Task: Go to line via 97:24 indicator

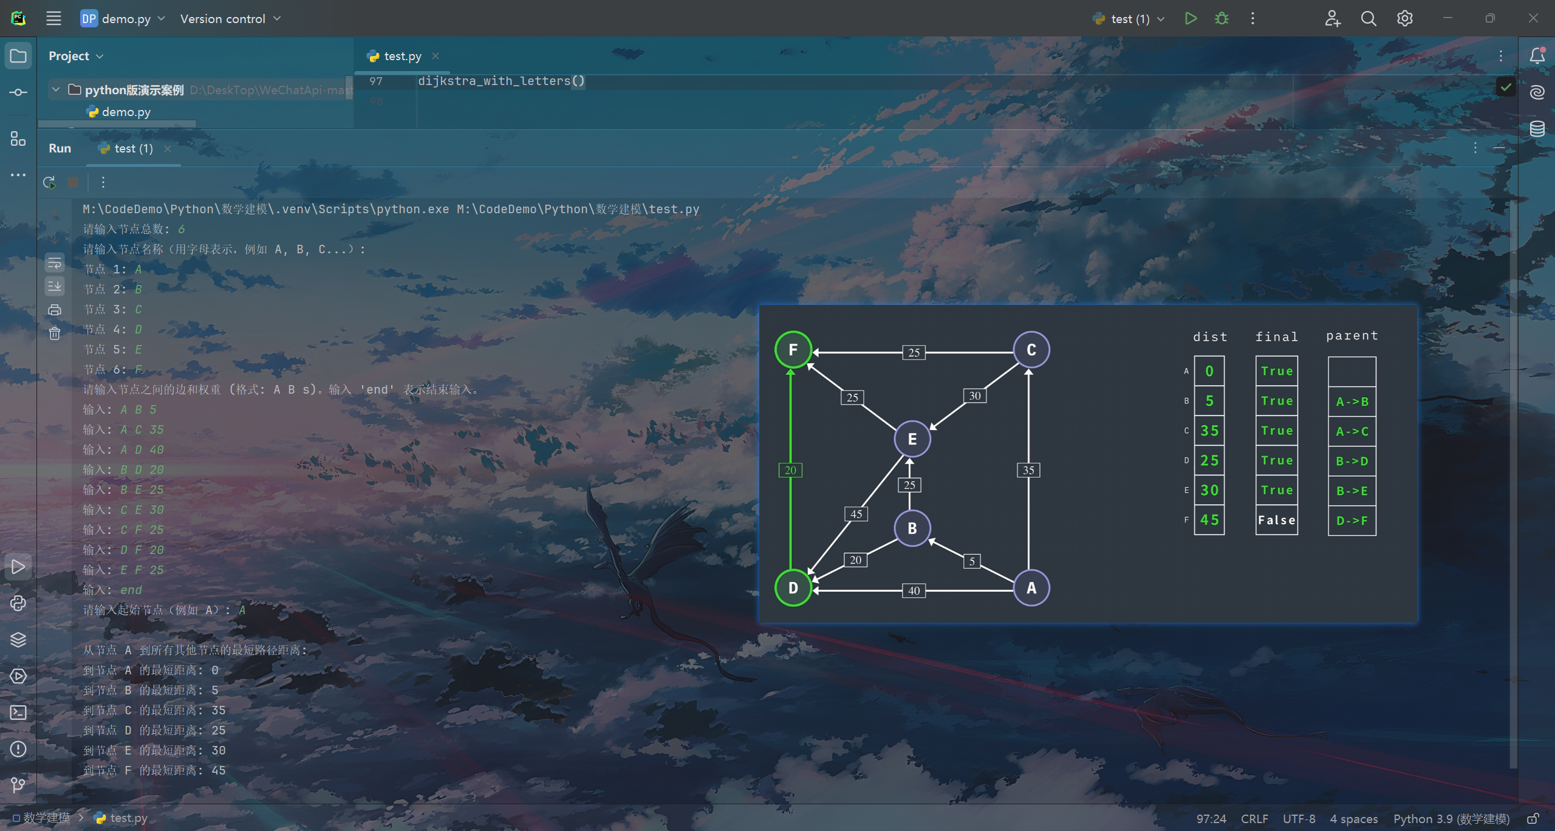Action: (1212, 819)
